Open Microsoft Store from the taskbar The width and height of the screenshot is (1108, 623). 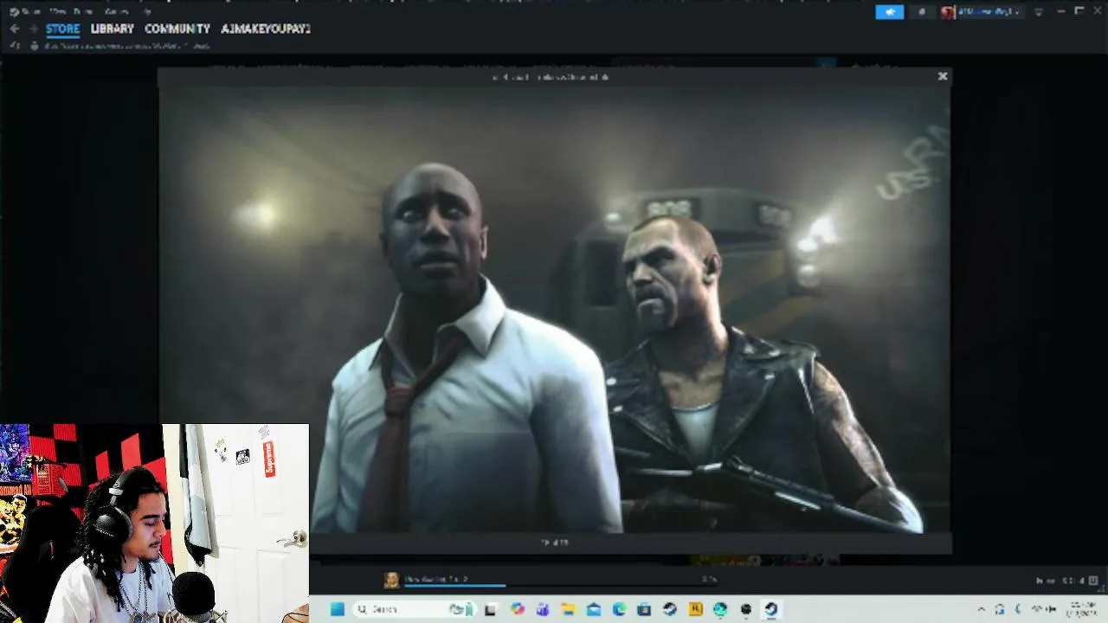pos(645,609)
